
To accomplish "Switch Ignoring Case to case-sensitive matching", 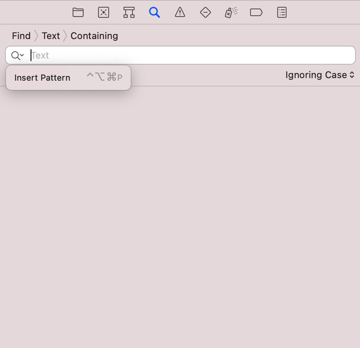I will [x=316, y=75].
